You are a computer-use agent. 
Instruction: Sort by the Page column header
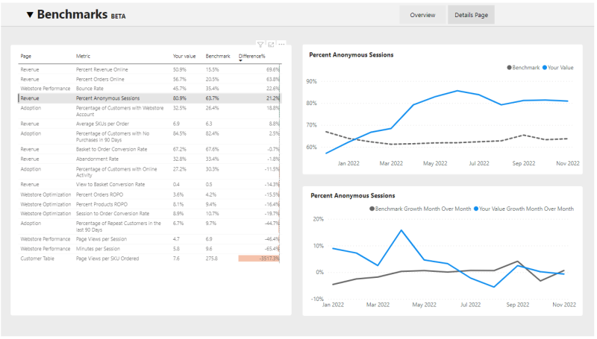(26, 56)
